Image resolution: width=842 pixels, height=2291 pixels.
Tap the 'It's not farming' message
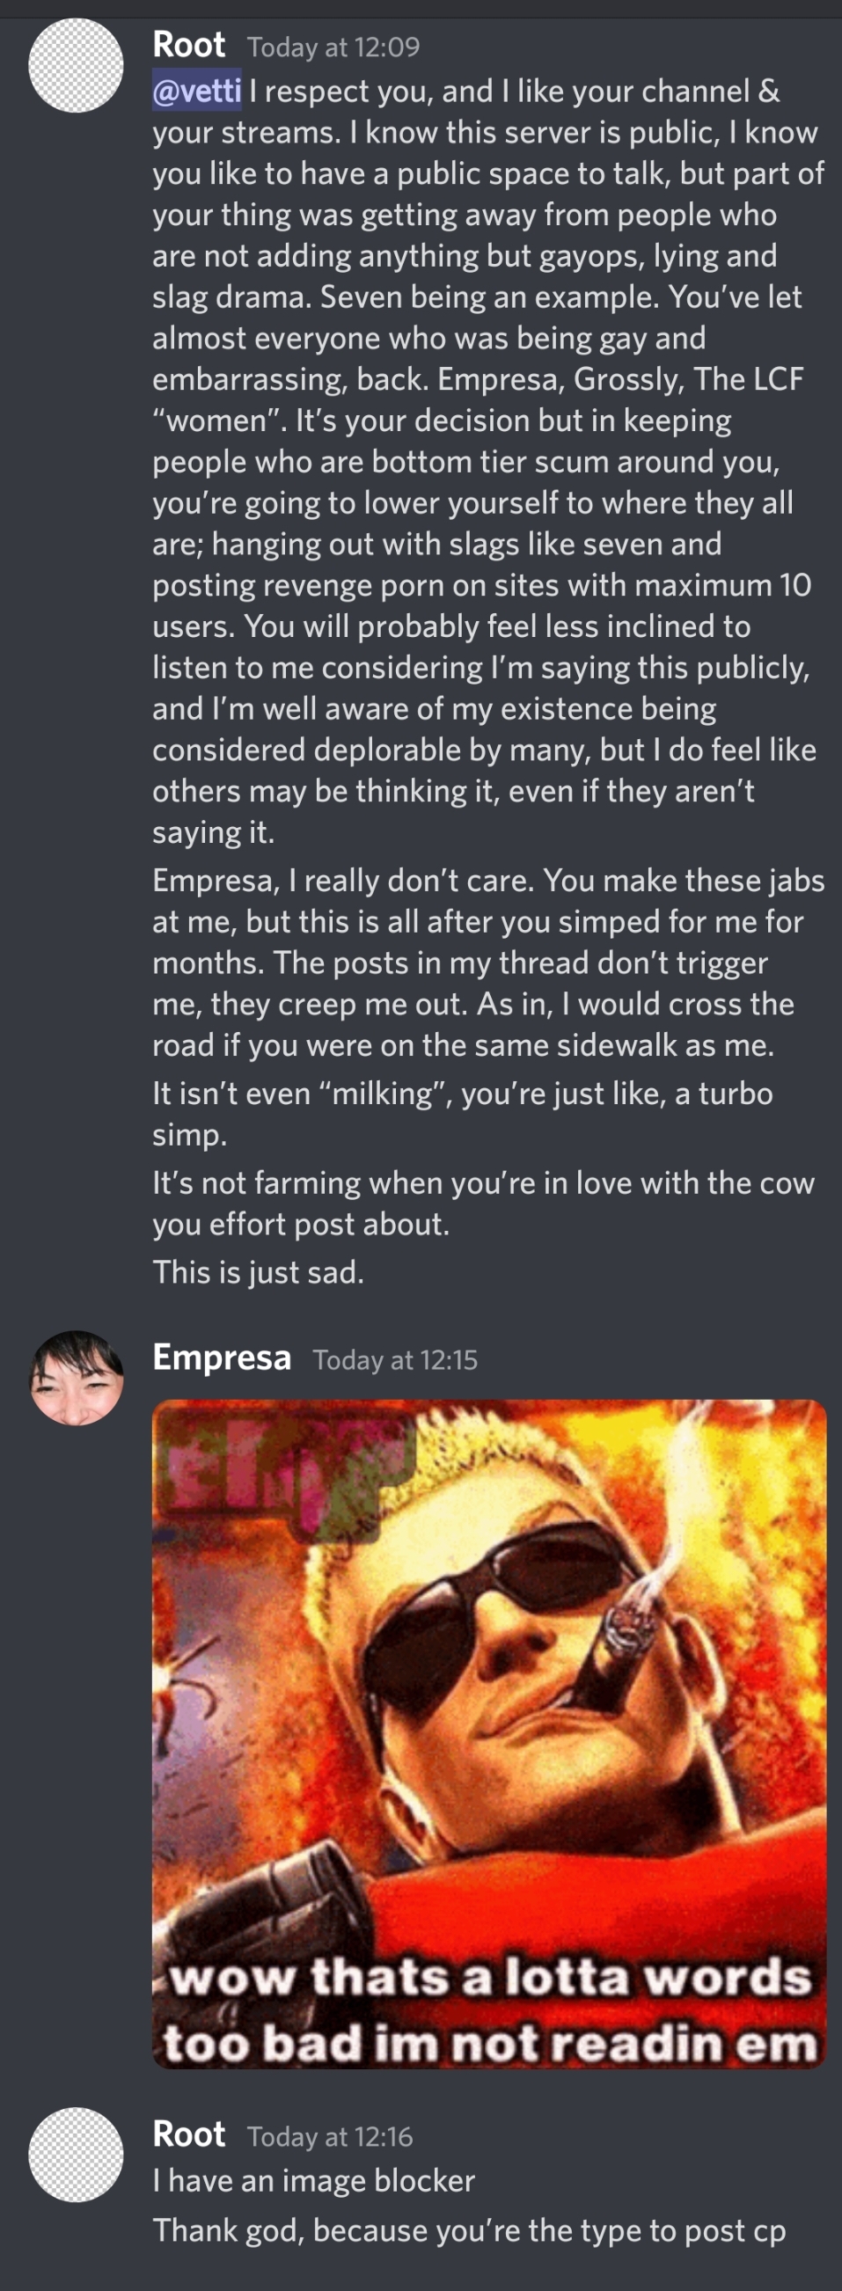tap(484, 1204)
